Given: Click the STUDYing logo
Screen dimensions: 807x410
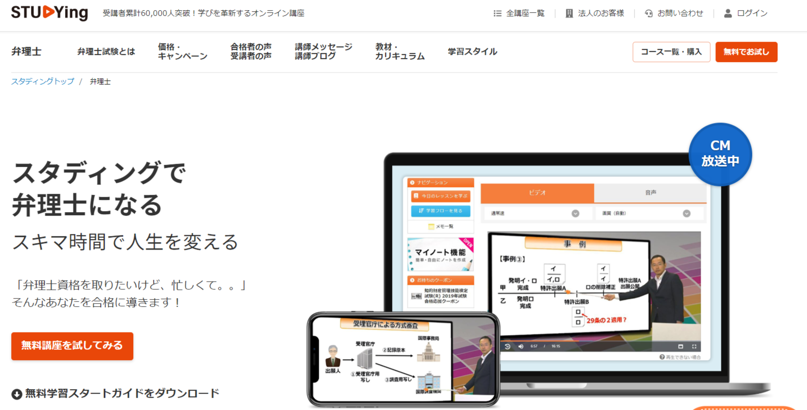Looking at the screenshot, I should click(49, 12).
